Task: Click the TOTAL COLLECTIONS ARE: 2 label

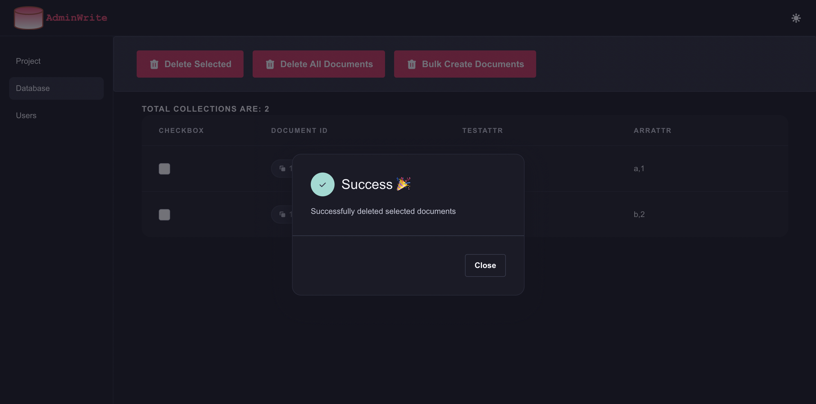Action: pos(205,109)
